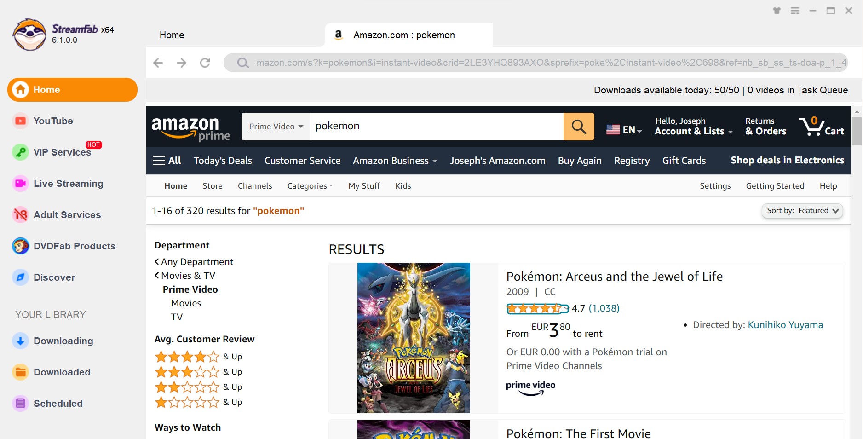This screenshot has width=863, height=439.
Task: Go back to Any Department
Action: (194, 262)
